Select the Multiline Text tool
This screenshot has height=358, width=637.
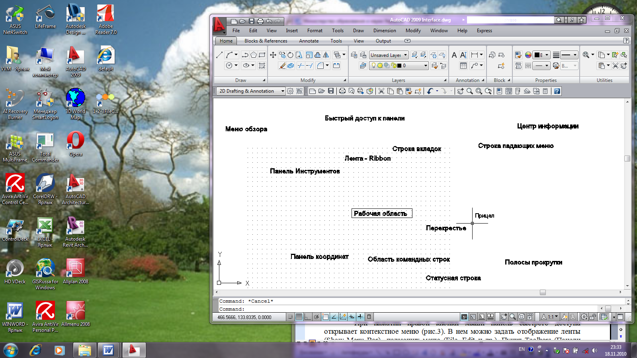click(x=454, y=55)
